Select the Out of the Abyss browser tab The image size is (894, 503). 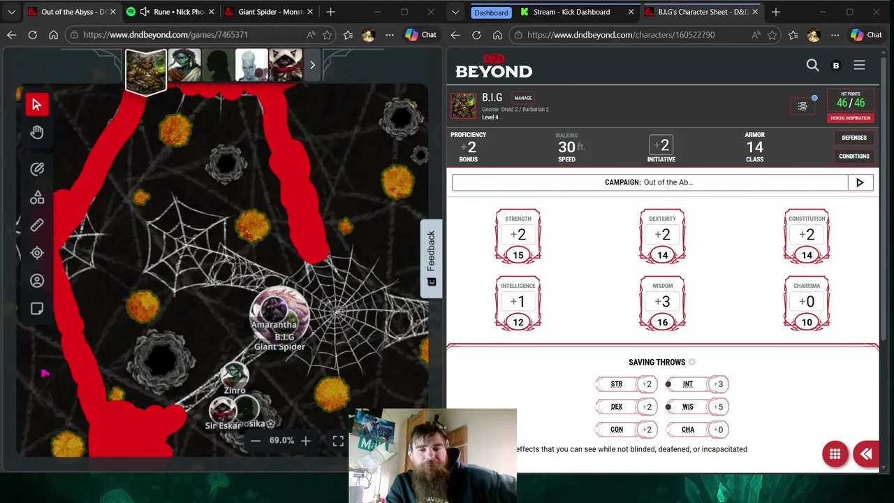tap(72, 12)
